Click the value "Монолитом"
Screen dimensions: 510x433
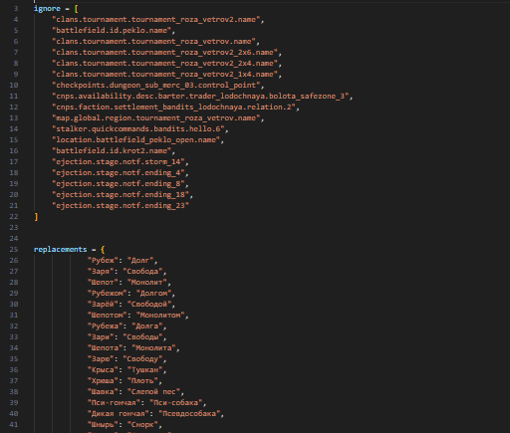tap(160, 316)
